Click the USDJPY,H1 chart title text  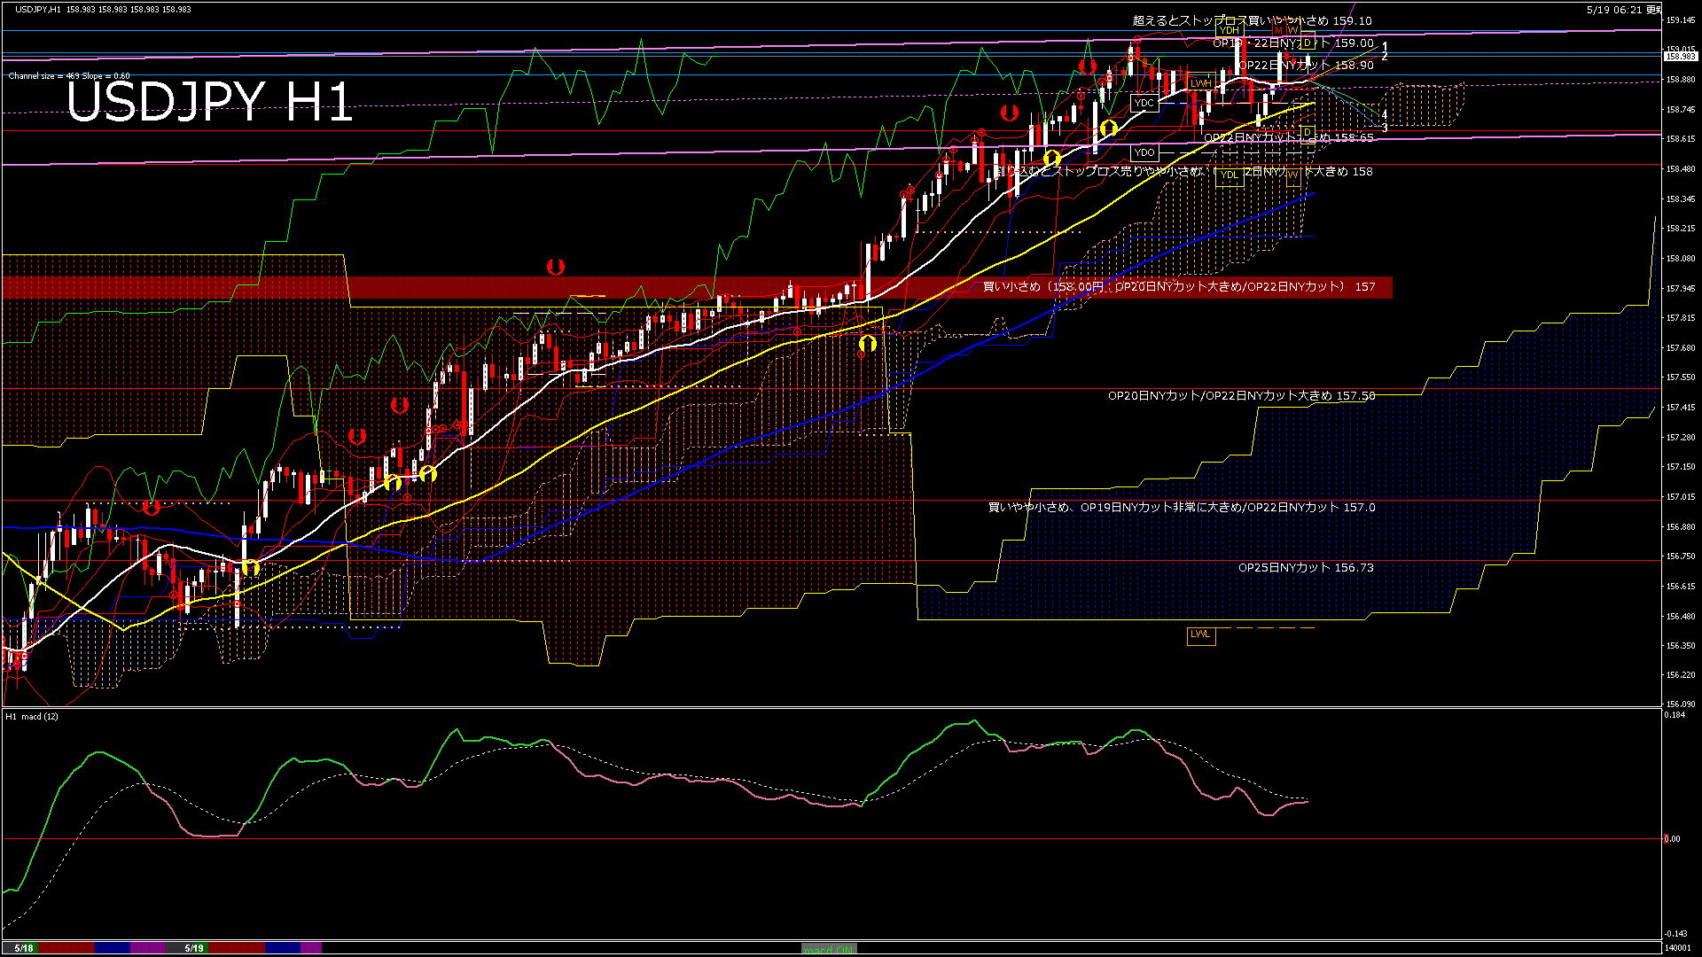(x=38, y=9)
